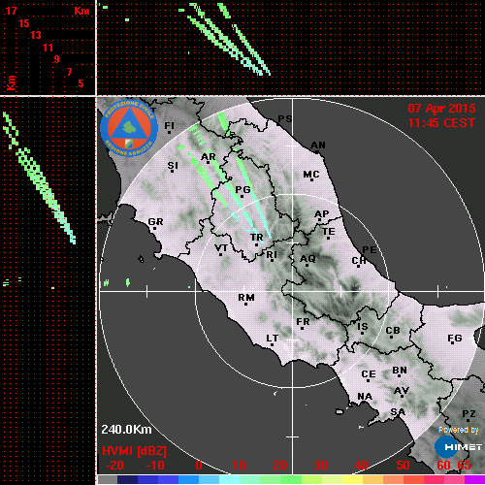Click the -20 dBZ scale value
485x485 pixels.
coord(114,466)
